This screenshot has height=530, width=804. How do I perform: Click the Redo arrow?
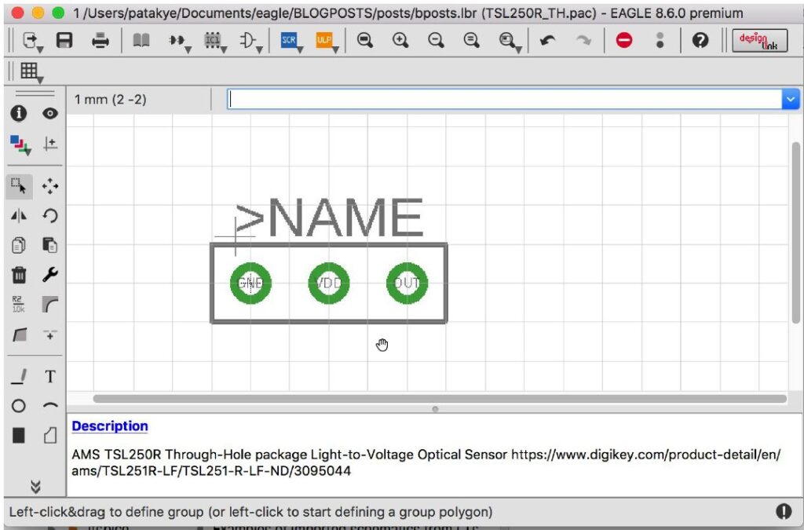pyautogui.click(x=583, y=40)
